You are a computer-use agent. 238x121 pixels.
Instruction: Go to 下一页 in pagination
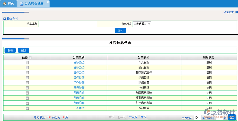click(x=133, y=117)
